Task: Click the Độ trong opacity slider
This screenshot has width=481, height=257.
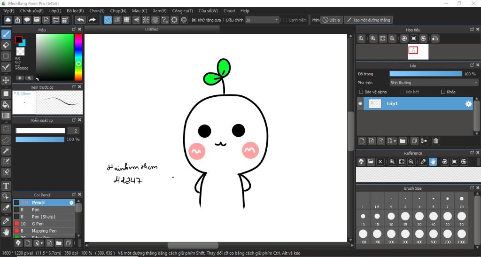Action: [x=426, y=74]
